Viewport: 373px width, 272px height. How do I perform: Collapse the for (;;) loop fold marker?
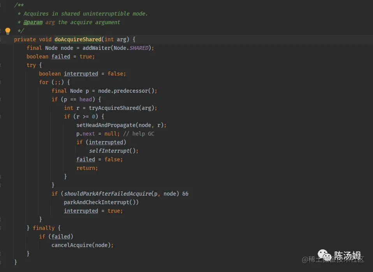point(1,82)
